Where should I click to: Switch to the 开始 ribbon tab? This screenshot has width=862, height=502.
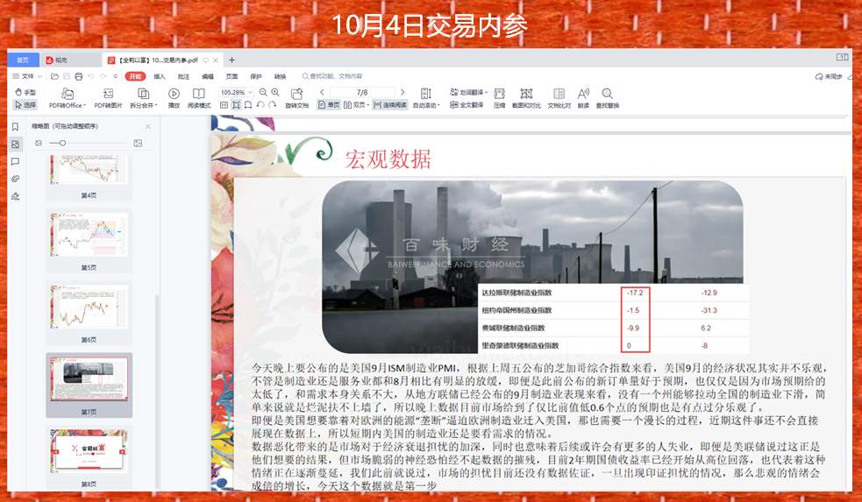click(x=135, y=76)
